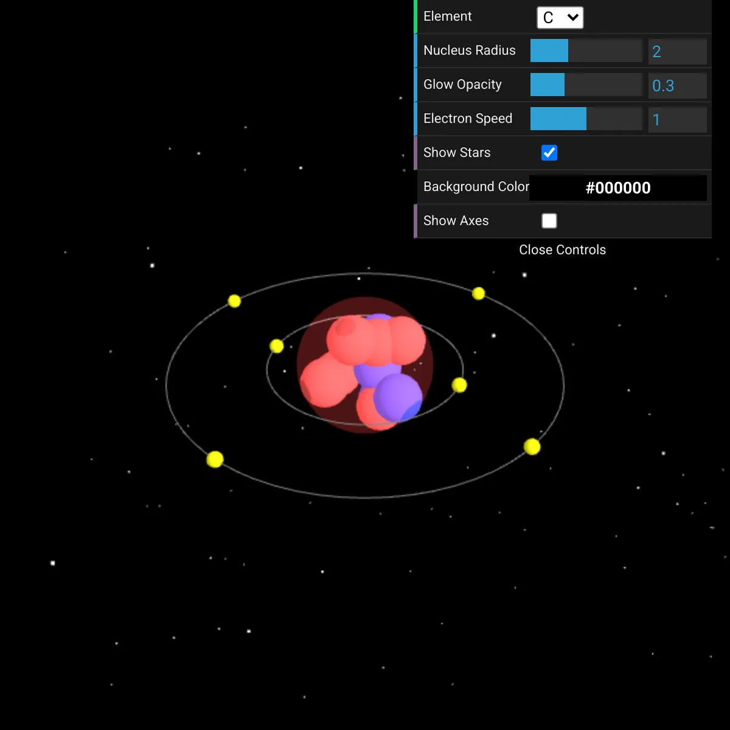This screenshot has width=730, height=730.
Task: Click the yellow electron at outer orbit bottom-right
Action: click(532, 447)
